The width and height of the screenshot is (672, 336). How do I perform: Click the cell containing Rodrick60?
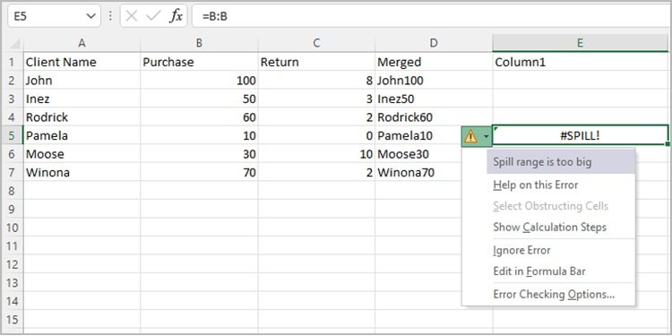(434, 117)
